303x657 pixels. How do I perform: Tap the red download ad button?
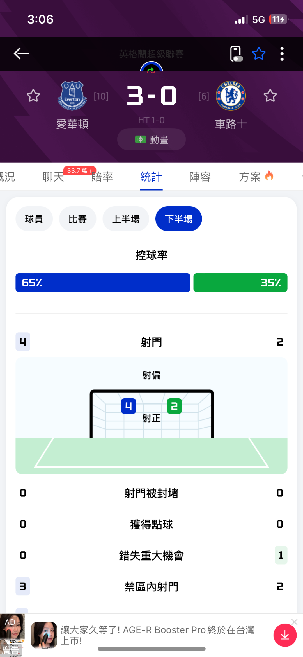pos(285,635)
